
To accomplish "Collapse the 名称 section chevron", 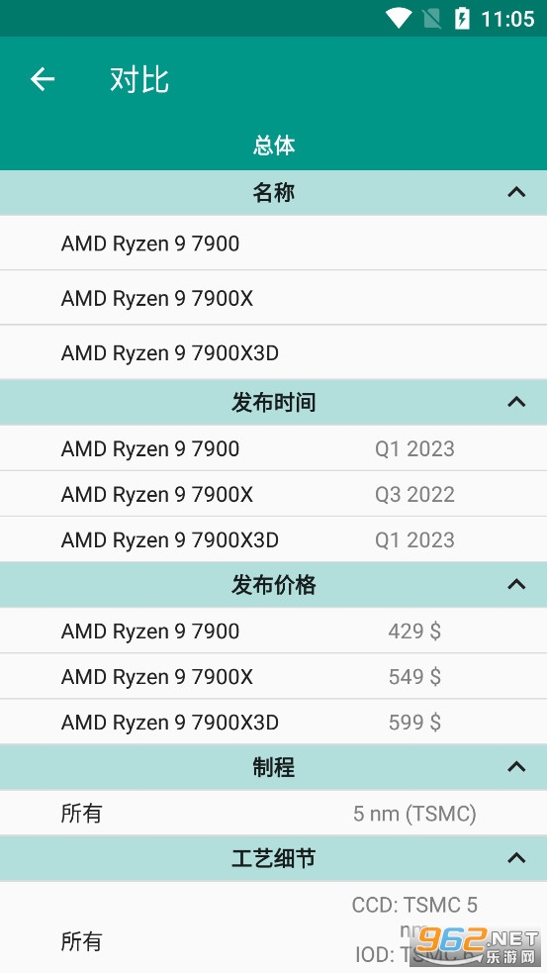I will tap(516, 192).
